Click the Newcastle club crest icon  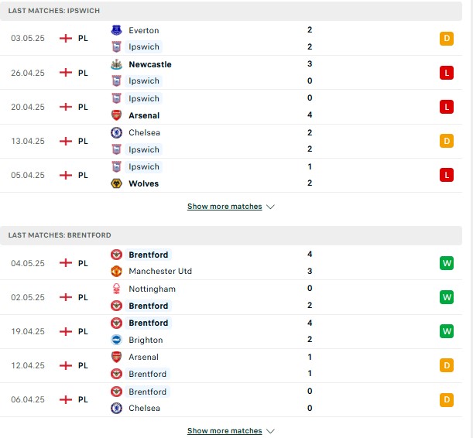[116, 64]
